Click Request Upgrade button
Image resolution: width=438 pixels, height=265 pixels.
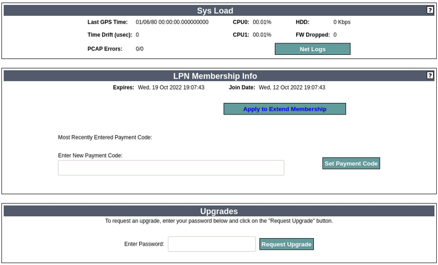click(287, 244)
